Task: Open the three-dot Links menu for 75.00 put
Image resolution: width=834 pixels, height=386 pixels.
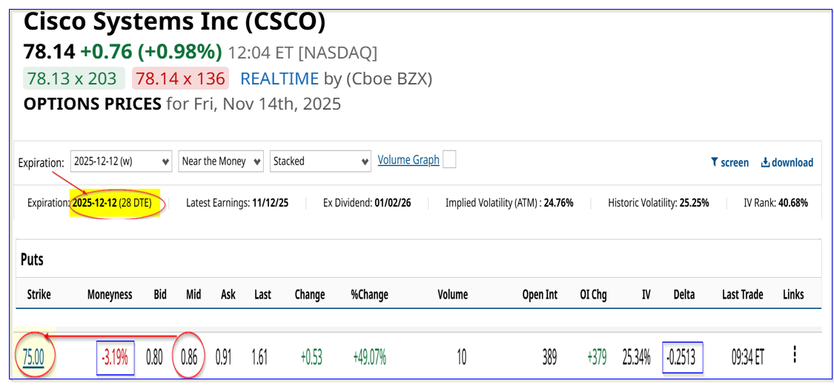Action: [794, 356]
